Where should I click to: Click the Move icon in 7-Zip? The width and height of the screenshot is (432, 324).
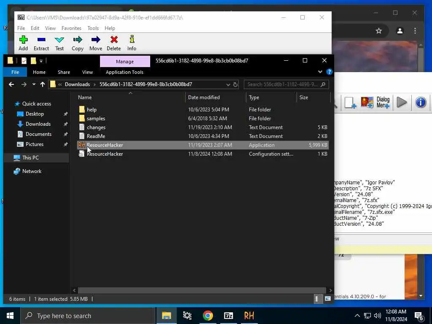pos(96,43)
